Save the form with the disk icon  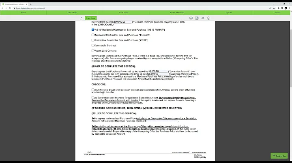(197, 18)
